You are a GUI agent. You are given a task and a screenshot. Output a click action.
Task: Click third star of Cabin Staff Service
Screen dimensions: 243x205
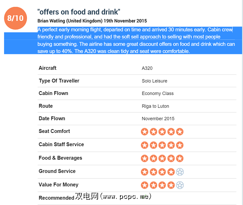[x=162, y=145]
